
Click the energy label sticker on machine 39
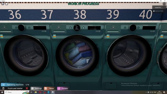[108, 36]
